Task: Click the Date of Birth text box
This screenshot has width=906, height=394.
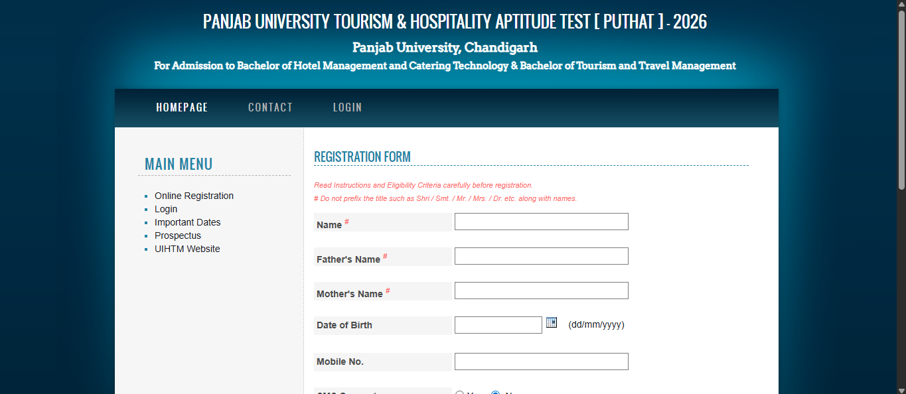Action: pos(498,325)
